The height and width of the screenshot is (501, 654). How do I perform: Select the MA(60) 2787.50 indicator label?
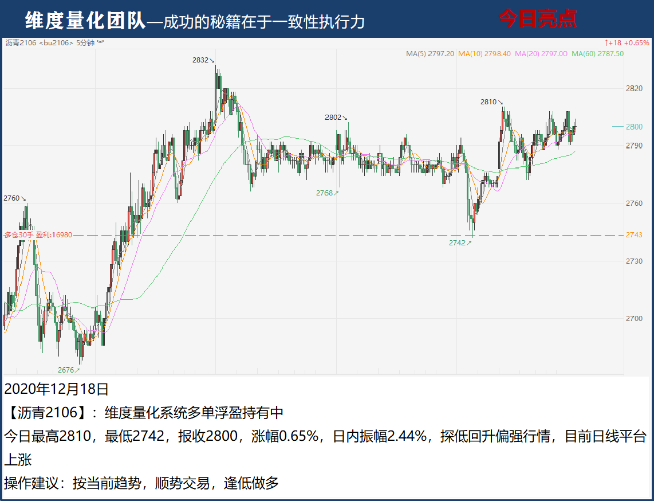point(597,54)
